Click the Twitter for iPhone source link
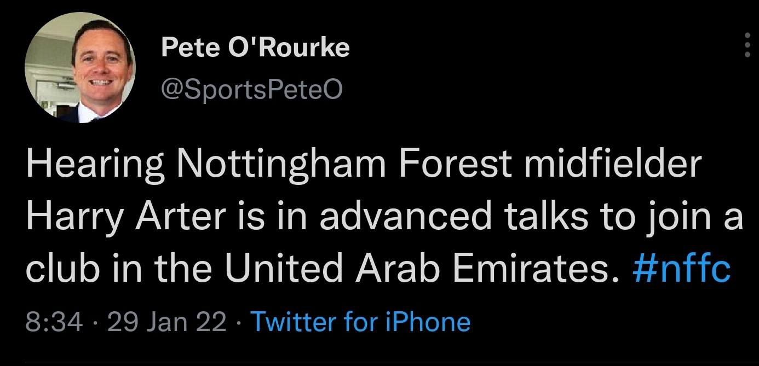Screen dimensions: 759x366 tap(360, 322)
